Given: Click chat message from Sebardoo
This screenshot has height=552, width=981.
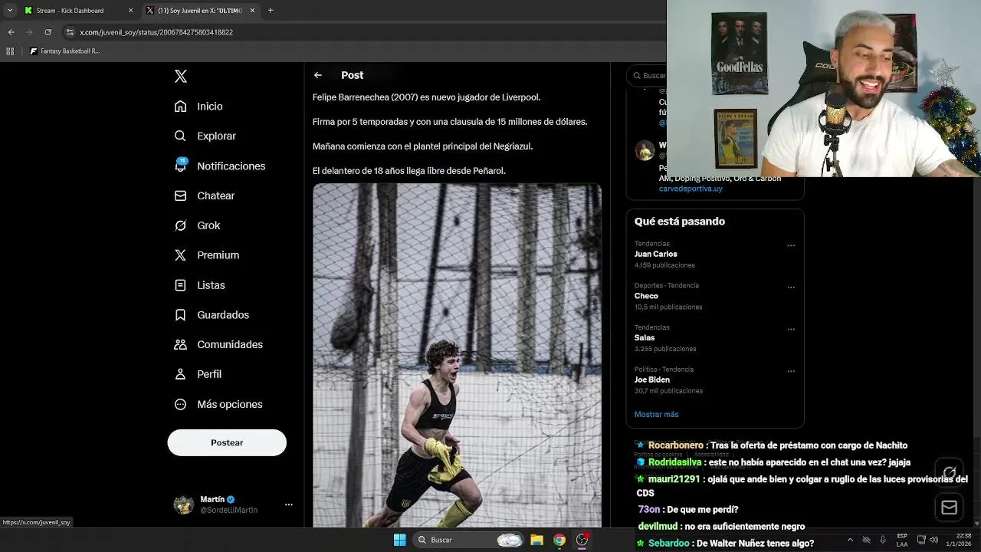Looking at the screenshot, I should click(x=725, y=543).
